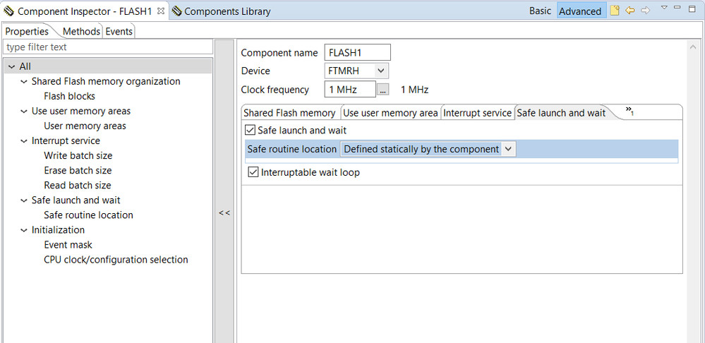Toggle Interruptable wait loop checkbox
This screenshot has height=343, width=705.
pos(253,172)
